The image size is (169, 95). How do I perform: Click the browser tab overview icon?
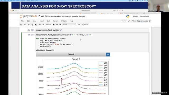coord(122,11)
